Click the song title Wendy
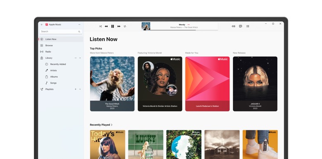The image size is (322, 159). (182, 25)
